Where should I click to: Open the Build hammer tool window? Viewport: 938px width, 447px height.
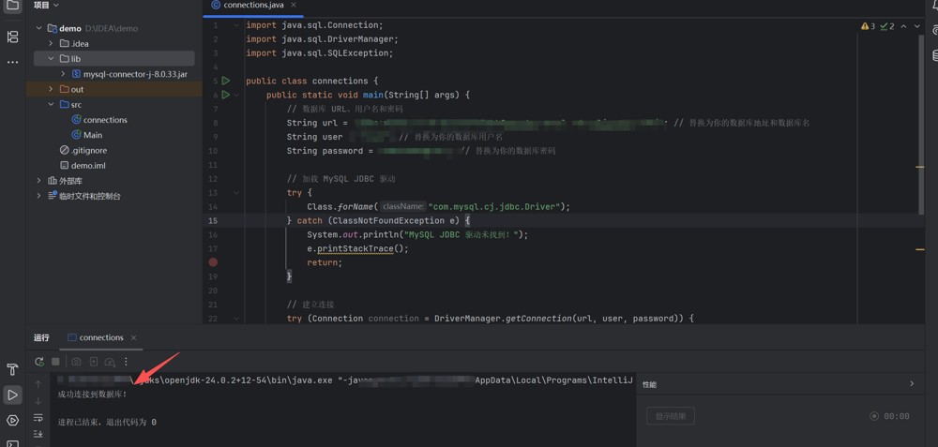coord(12,369)
